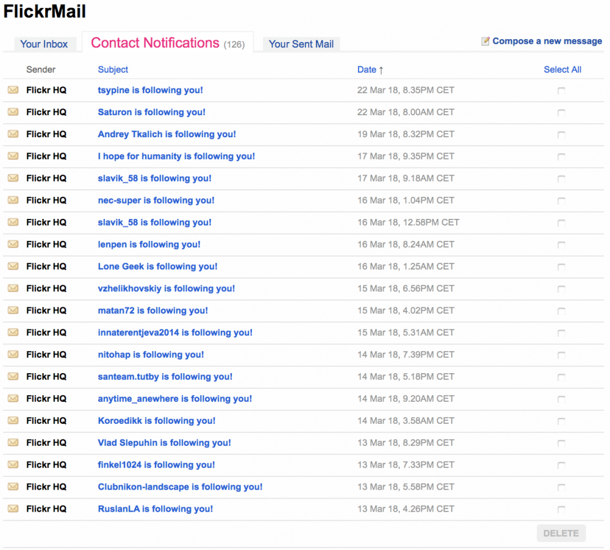
Task: Click date '16 Mar 18, 12.58PM CET'
Action: [408, 222]
